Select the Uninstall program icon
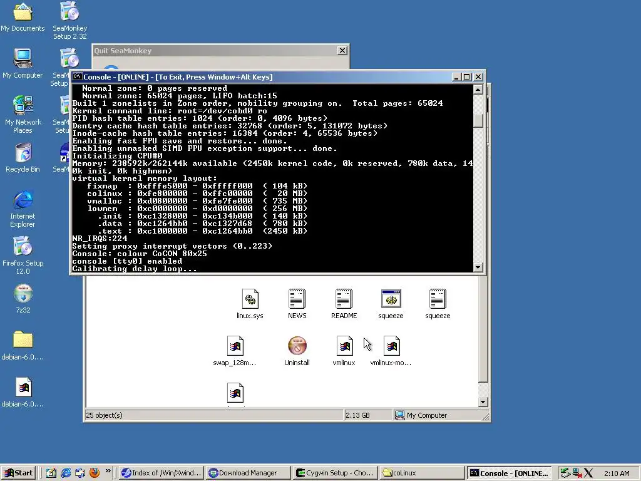The image size is (641, 481). (297, 351)
